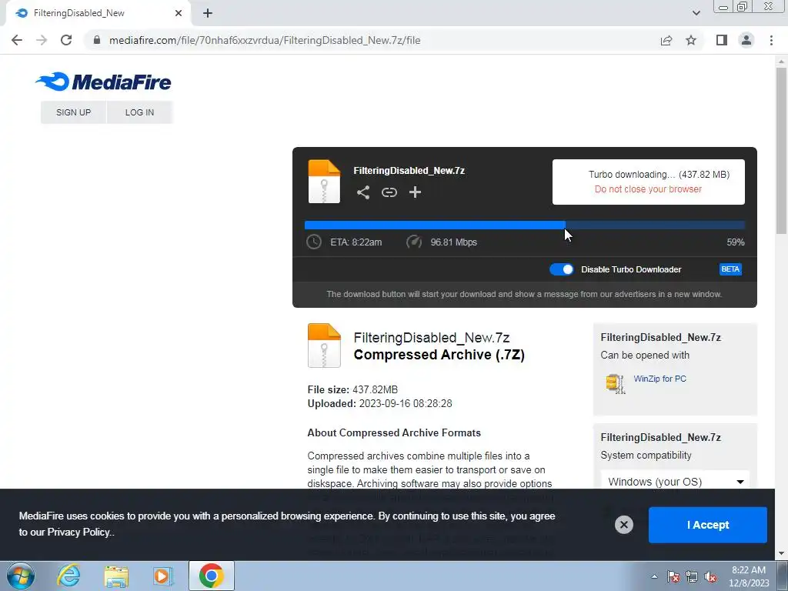
Task: Launch Internet Explorer from the taskbar
Action: tap(68, 576)
